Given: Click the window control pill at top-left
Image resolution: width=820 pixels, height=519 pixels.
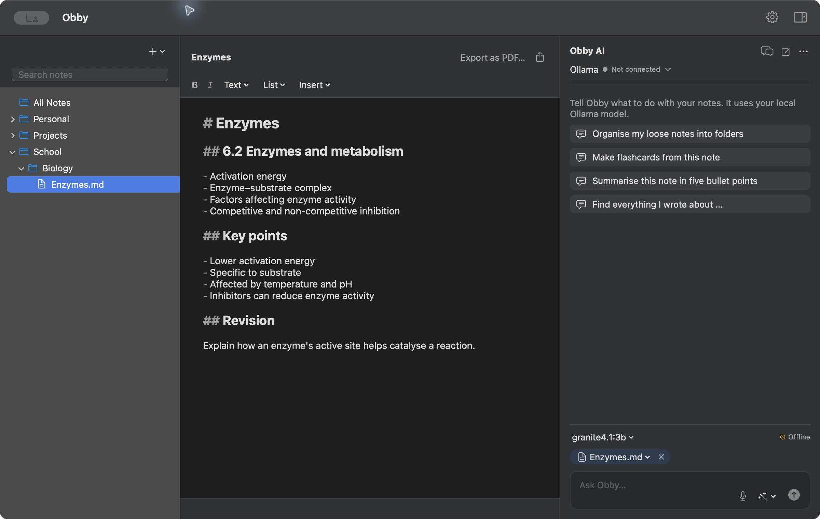Looking at the screenshot, I should pos(31,17).
